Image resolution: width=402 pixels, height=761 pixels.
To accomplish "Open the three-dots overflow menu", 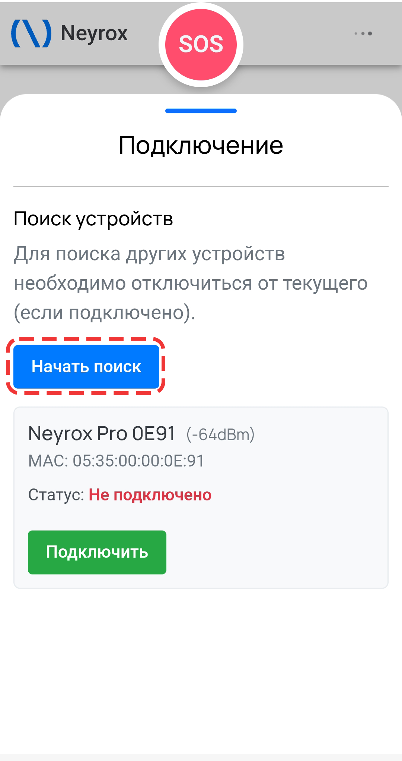I will 363,34.
